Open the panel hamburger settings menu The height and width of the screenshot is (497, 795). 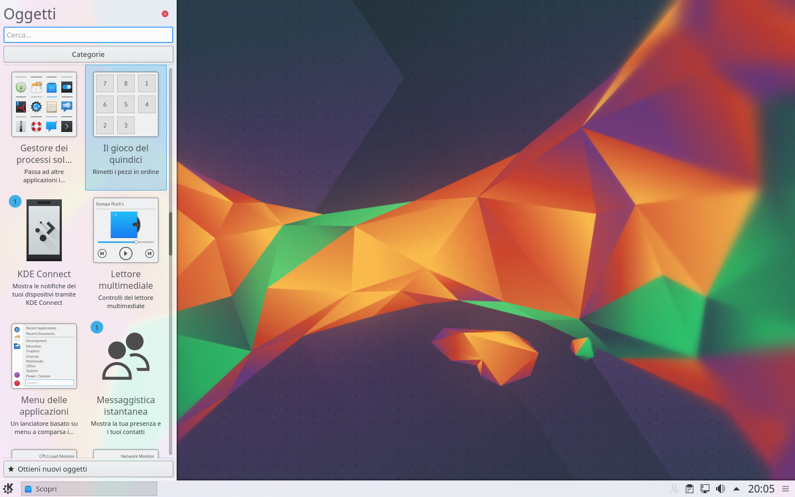coord(786,489)
